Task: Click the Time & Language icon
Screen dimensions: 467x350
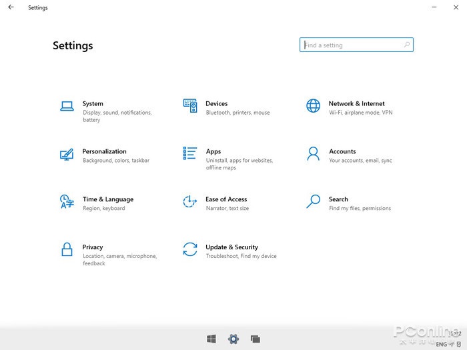Action: point(67,201)
